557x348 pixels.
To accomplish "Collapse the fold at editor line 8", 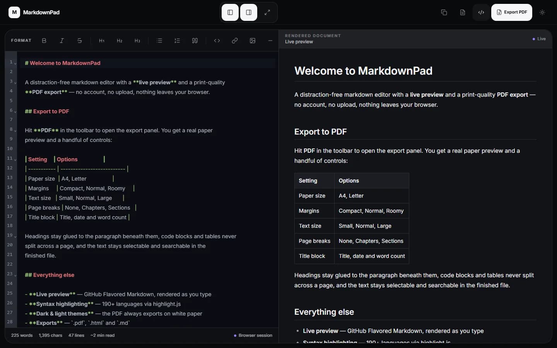I will coord(15,131).
